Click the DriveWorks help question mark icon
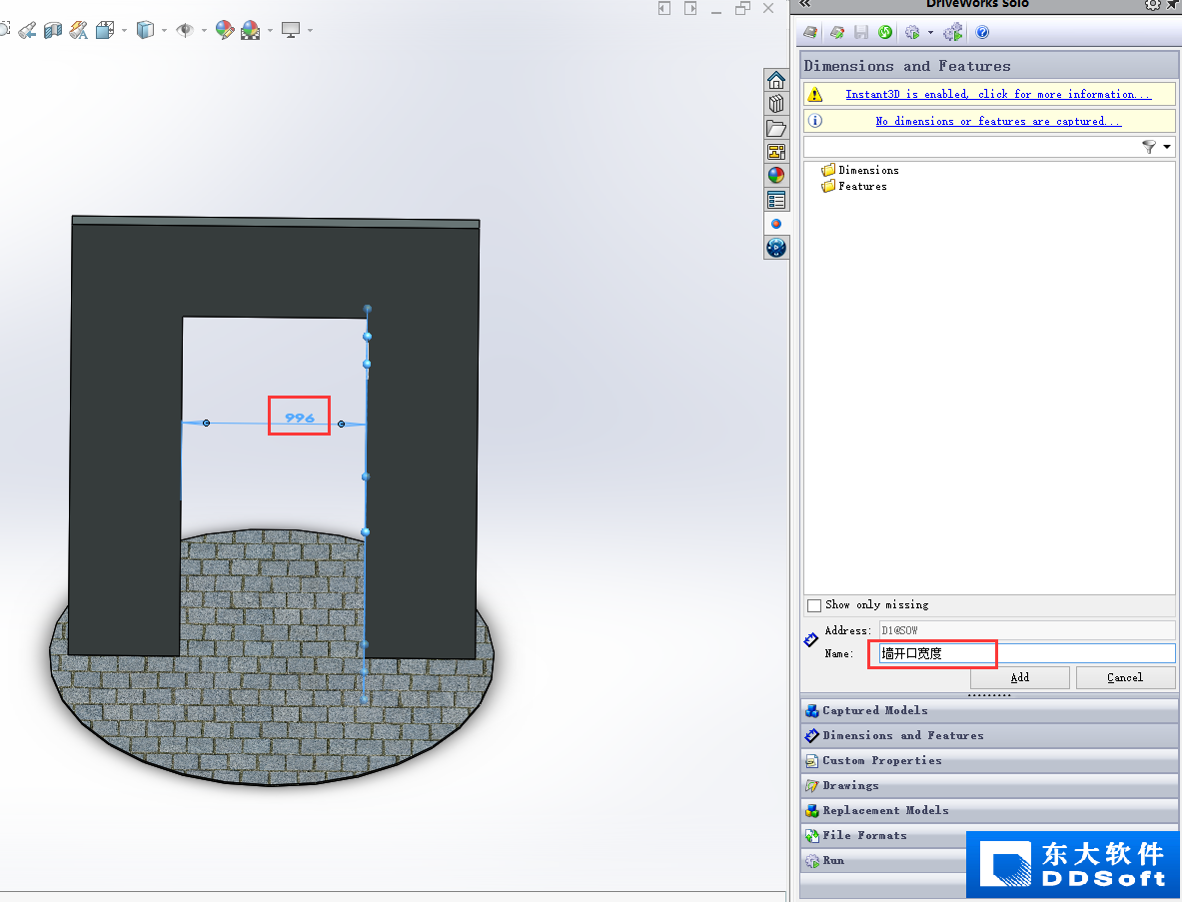Viewport: 1182px width, 902px height. pos(981,32)
